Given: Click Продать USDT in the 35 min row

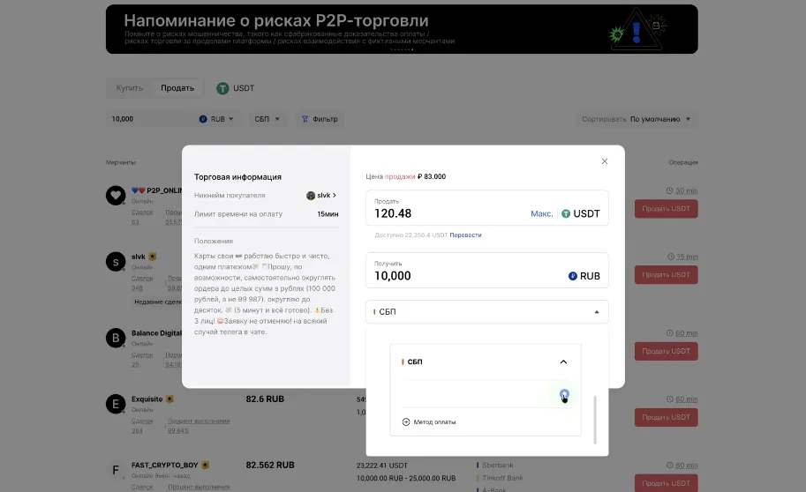Looking at the screenshot, I should pyautogui.click(x=667, y=275).
